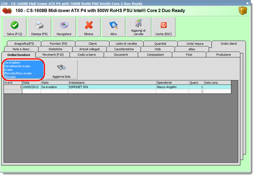Select 'Evaso' in the status list

(24, 70)
